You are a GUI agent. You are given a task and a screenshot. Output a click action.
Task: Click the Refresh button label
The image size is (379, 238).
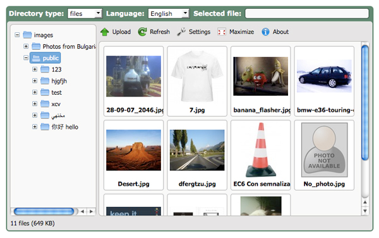(x=160, y=32)
